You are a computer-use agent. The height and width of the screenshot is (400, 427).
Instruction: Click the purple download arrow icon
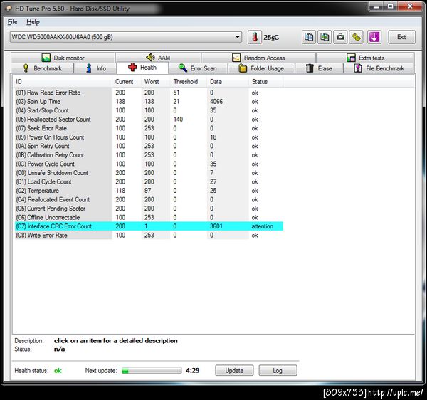click(x=374, y=37)
